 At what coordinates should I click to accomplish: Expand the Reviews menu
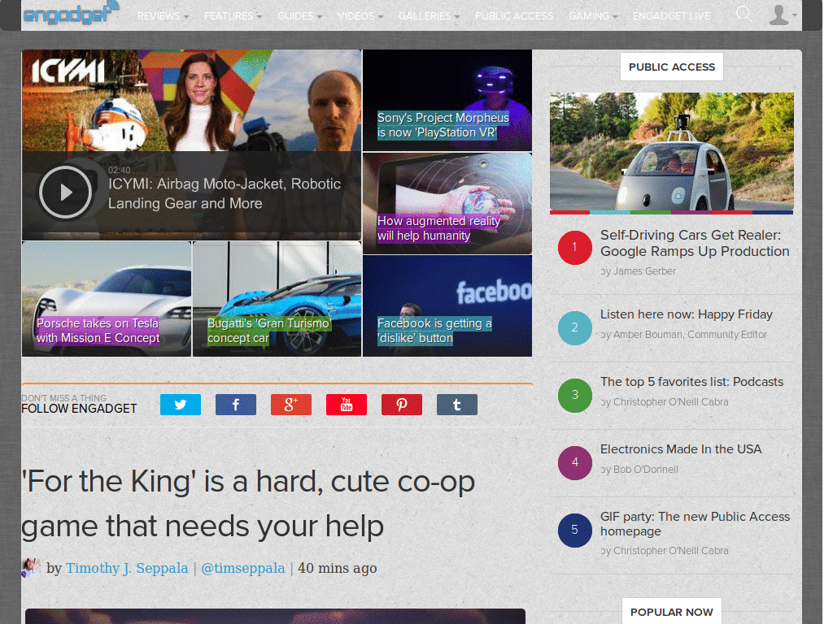point(163,16)
